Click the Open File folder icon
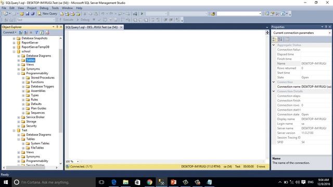 pyautogui.click(x=22, y=14)
